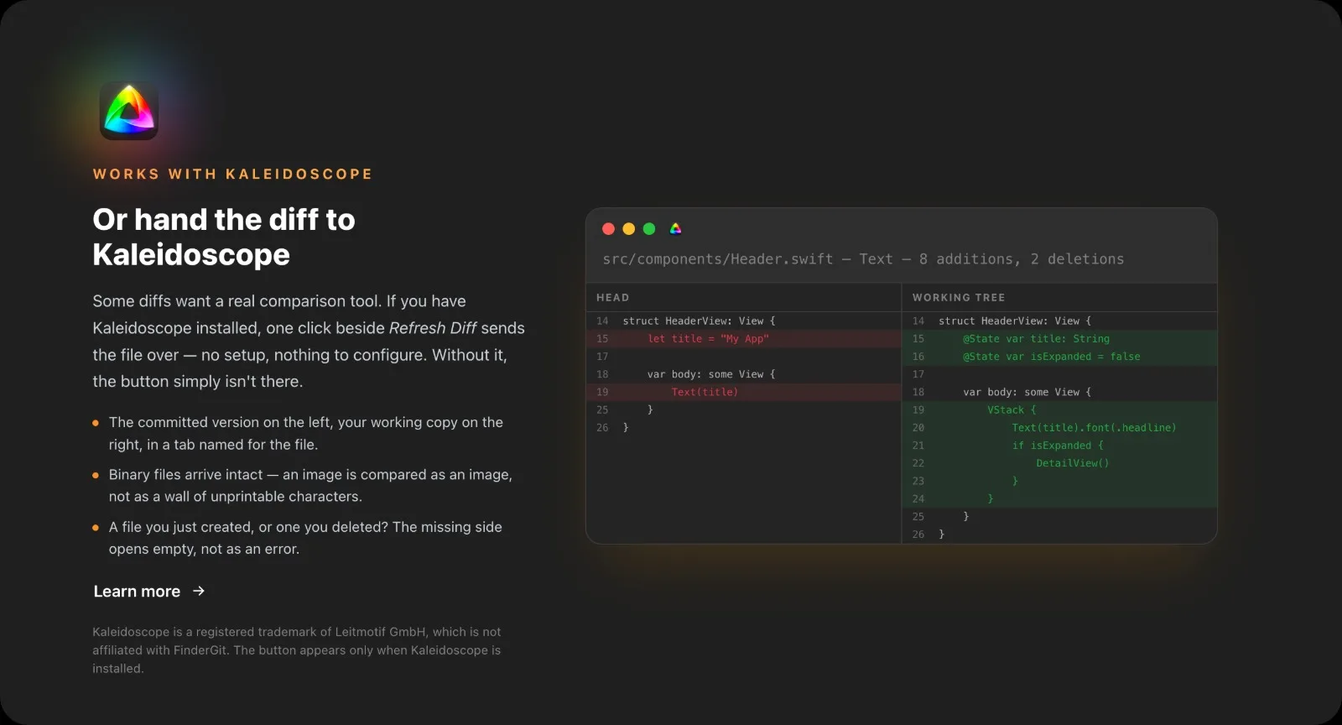Click "var body: some View {" in HEAD pane
This screenshot has width=1342, height=725.
[x=711, y=374]
